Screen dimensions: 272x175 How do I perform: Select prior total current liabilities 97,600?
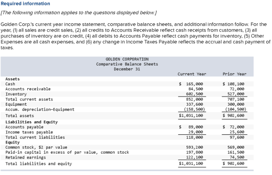pyautogui.click(x=237, y=137)
